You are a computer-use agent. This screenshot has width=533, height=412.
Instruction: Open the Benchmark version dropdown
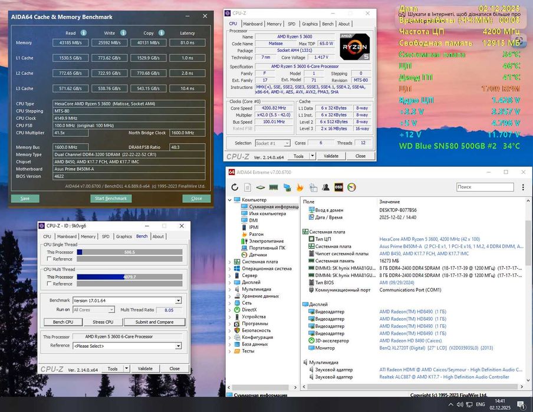[x=178, y=301]
